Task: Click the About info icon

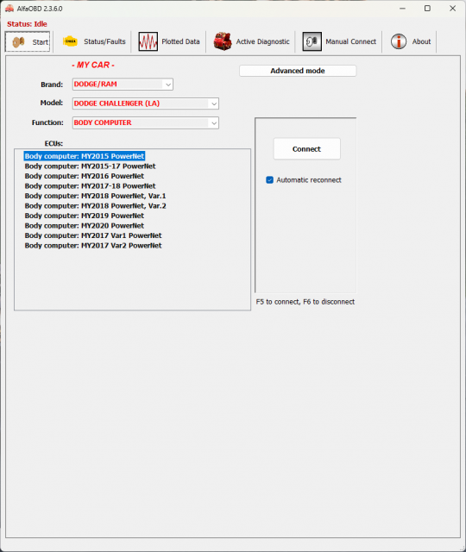Action: pyautogui.click(x=399, y=41)
